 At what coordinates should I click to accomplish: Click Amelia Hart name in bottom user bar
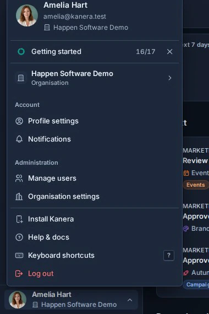[51, 294]
